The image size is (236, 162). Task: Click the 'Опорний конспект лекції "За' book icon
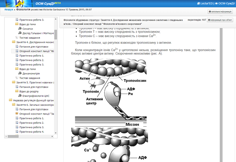[17, 114]
